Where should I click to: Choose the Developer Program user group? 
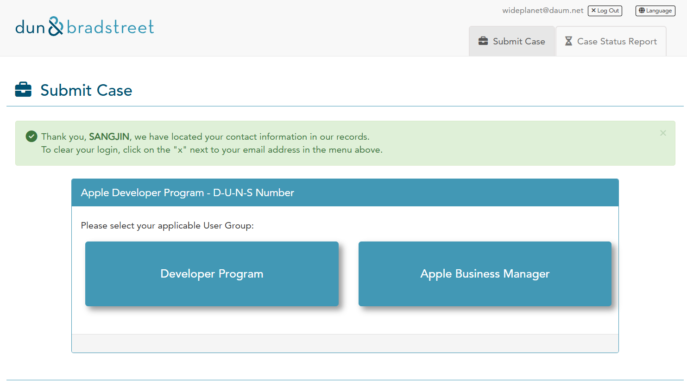point(212,274)
